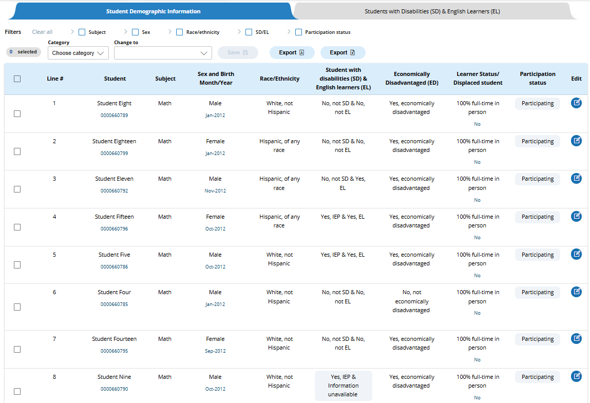Screen dimensions: 590x403
Task: Tick the select-all checkbox in table header
Action: point(17,79)
